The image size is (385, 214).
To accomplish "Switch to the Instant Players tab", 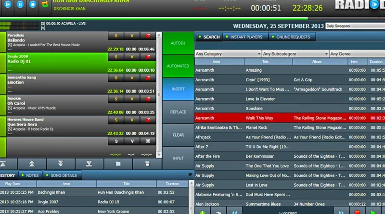I will [246, 37].
